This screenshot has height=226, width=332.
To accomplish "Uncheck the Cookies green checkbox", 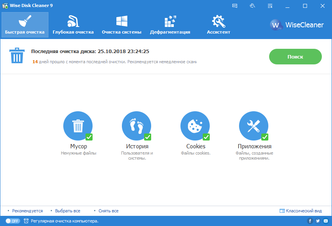I will [x=206, y=137].
